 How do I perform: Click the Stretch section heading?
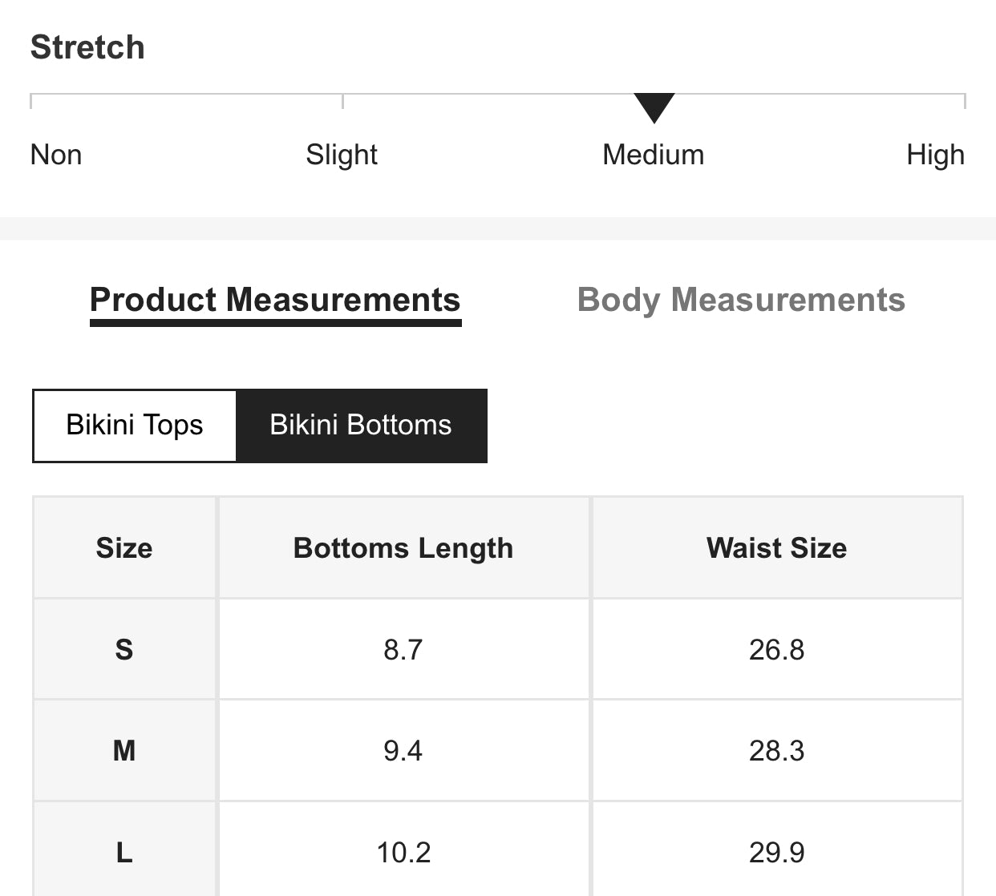pyautogui.click(x=87, y=47)
